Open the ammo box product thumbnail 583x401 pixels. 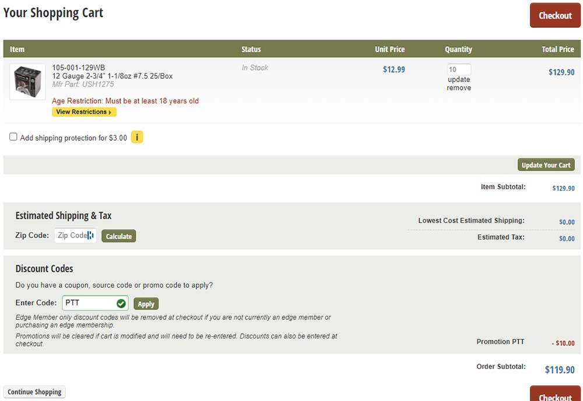(x=27, y=82)
